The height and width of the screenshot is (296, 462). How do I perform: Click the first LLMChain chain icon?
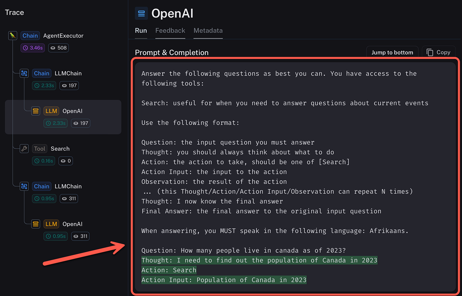pyautogui.click(x=24, y=73)
